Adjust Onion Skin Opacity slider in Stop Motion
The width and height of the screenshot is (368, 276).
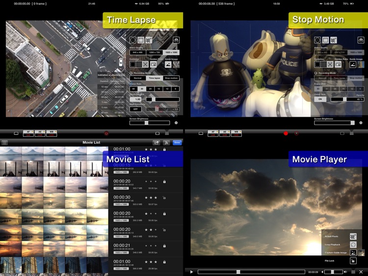[x=347, y=99]
